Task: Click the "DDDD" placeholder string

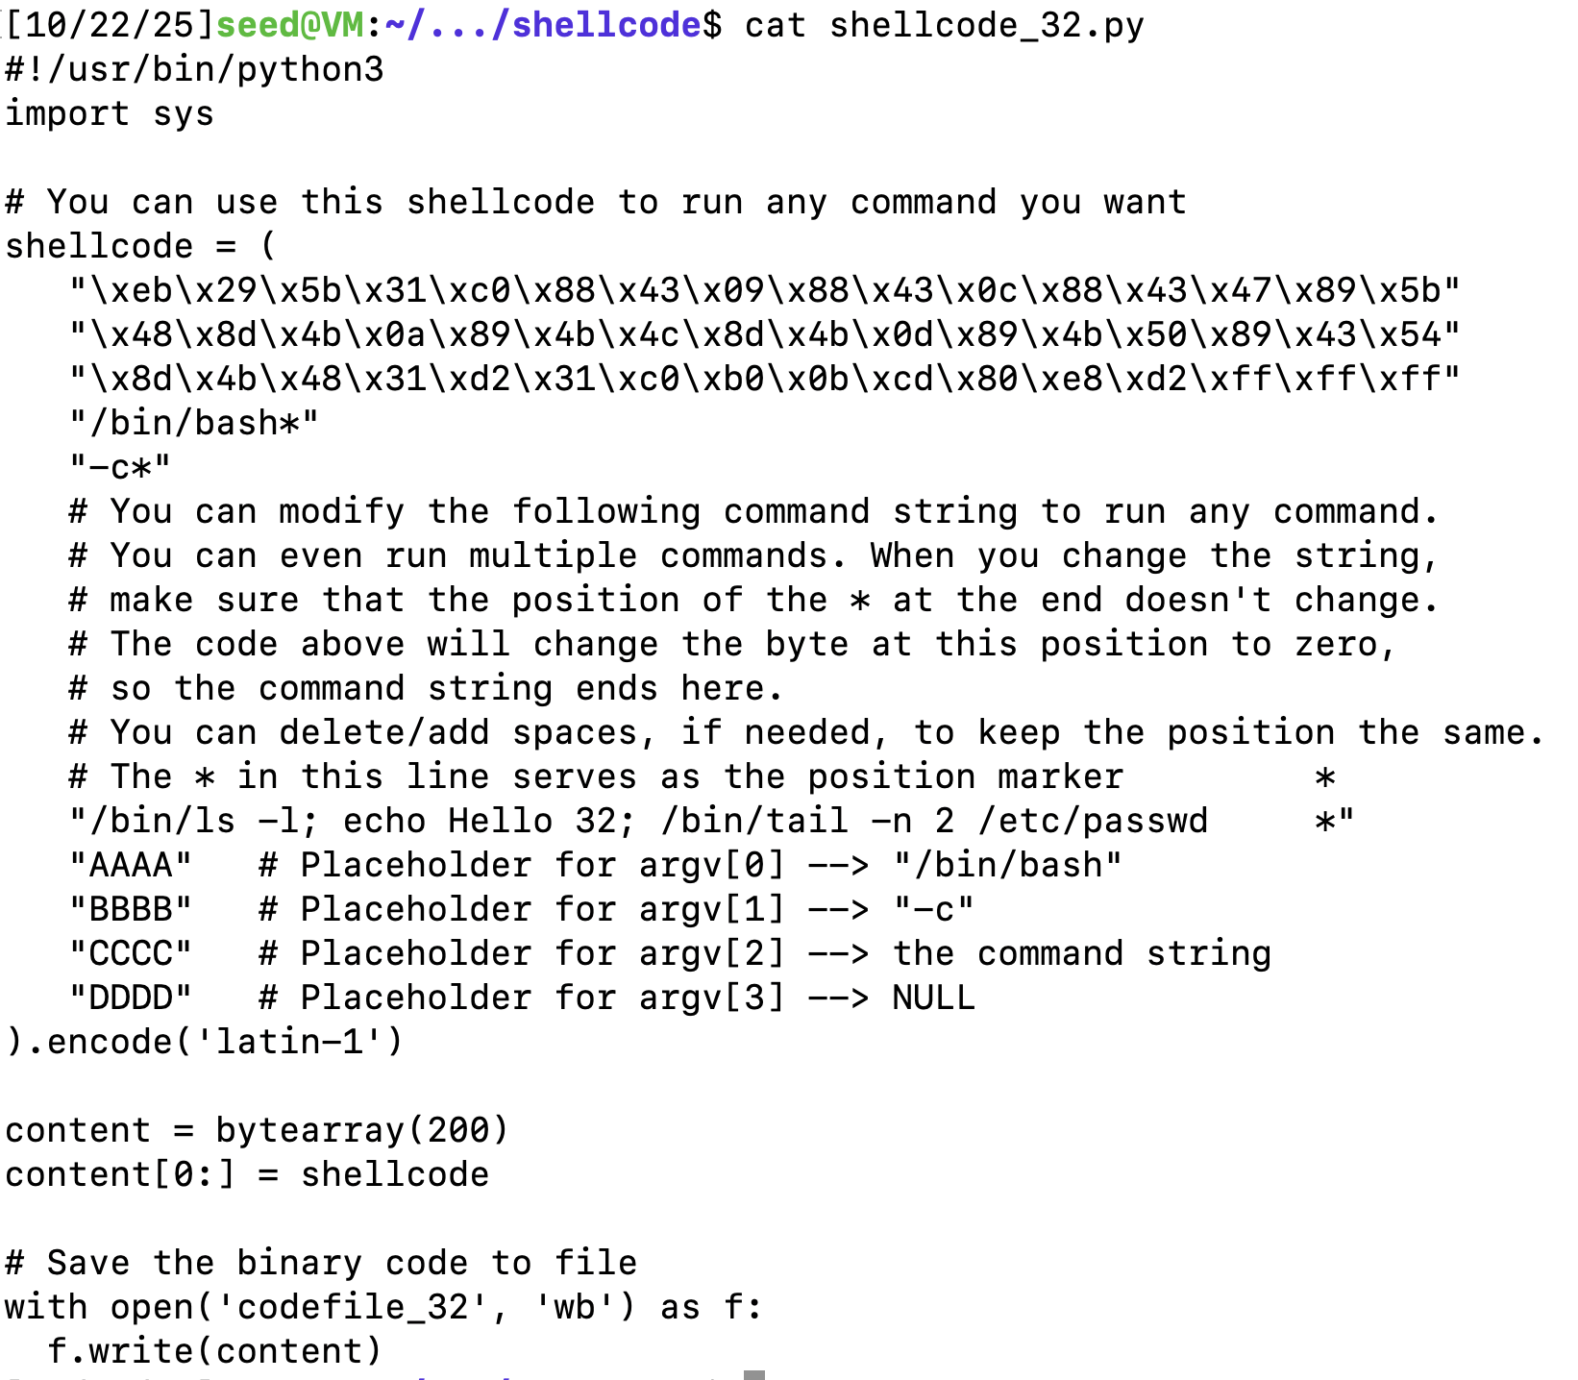Action: pyautogui.click(x=131, y=998)
